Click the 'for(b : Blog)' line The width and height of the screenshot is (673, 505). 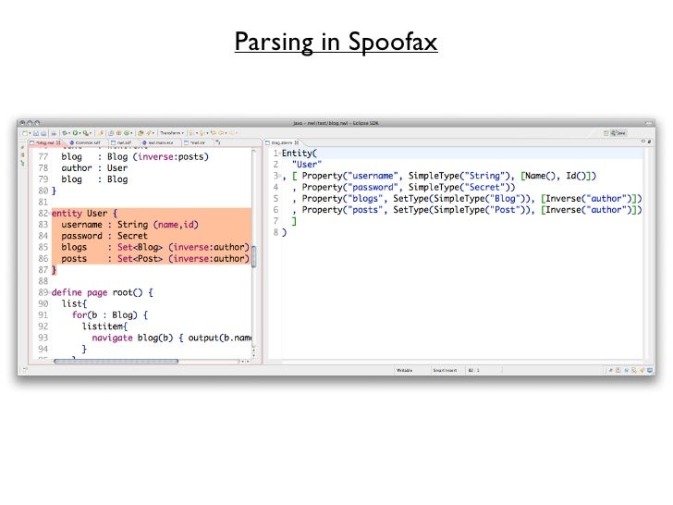tap(110, 315)
